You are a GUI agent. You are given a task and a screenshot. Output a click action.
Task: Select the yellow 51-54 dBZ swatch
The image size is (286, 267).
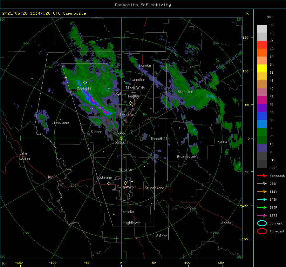(262, 69)
